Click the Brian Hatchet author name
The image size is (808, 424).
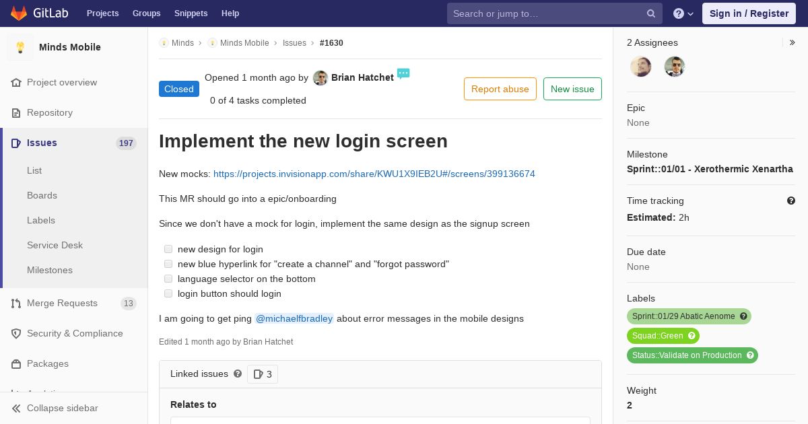362,77
